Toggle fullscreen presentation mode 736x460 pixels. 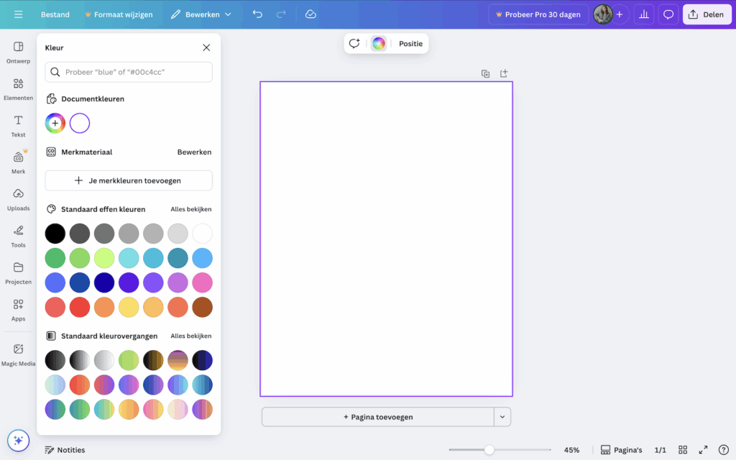click(703, 450)
